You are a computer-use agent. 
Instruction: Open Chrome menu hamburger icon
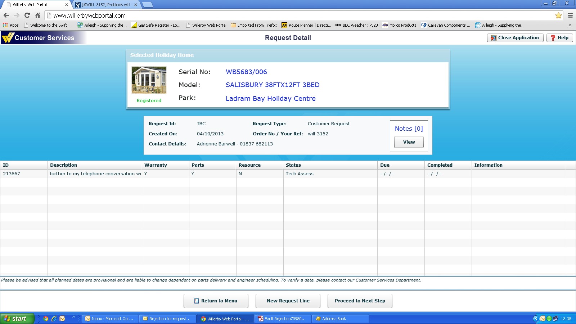point(570,15)
